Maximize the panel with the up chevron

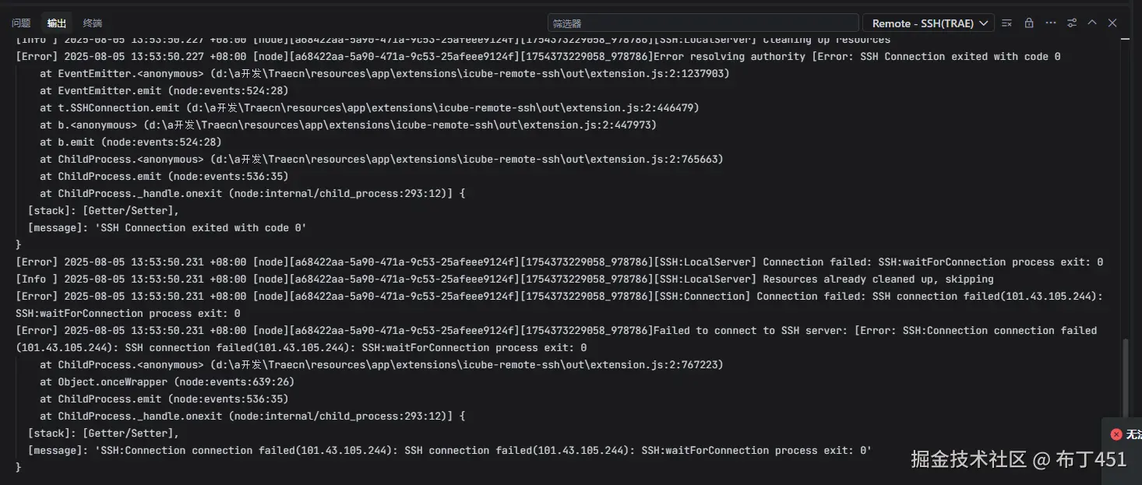[1092, 23]
